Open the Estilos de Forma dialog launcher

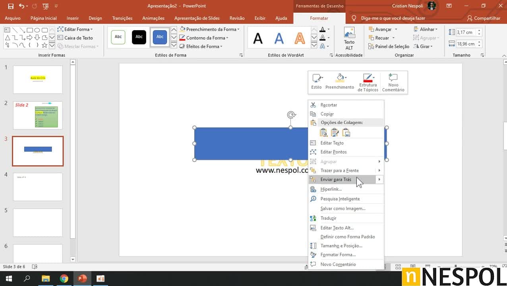coord(241,55)
